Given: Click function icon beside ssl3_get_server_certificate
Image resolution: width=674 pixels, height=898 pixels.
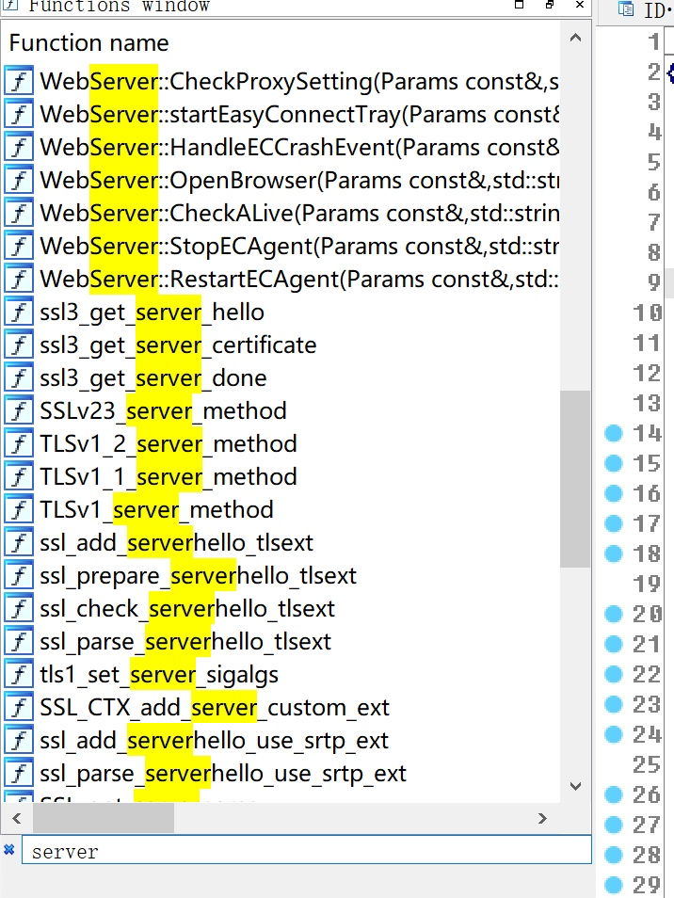Looking at the screenshot, I should pos(19,345).
